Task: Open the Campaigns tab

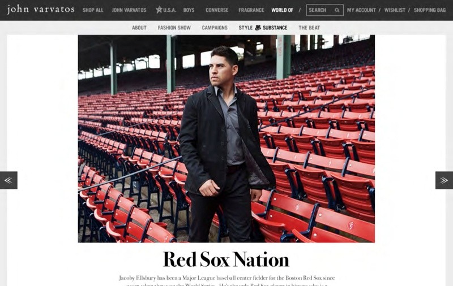Action: pyautogui.click(x=215, y=28)
